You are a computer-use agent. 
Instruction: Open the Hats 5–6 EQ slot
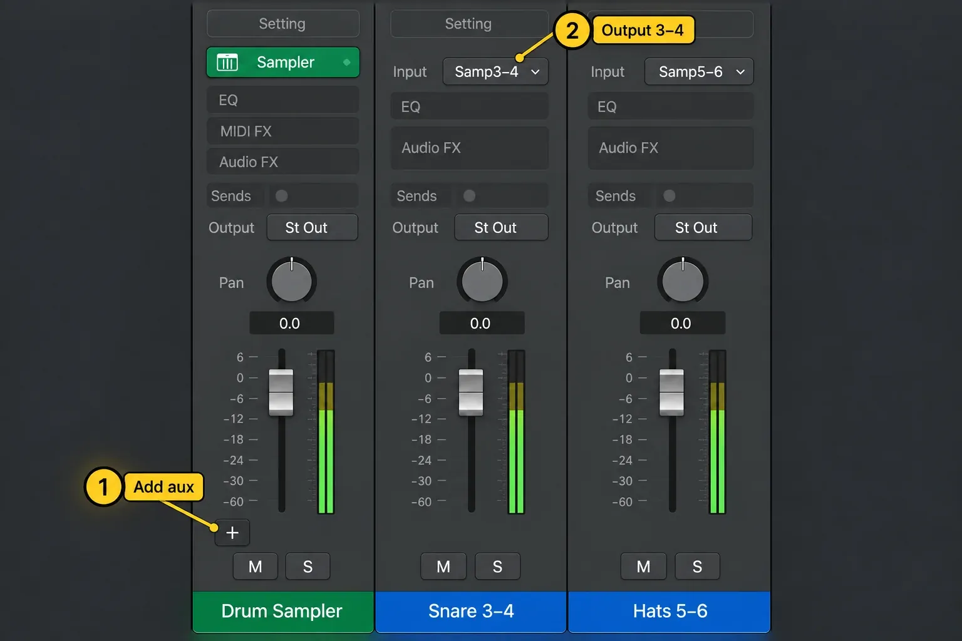671,106
